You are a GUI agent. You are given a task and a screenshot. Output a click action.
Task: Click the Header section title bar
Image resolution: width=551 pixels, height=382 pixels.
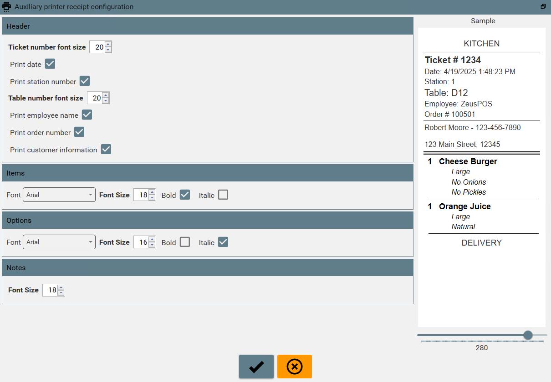pos(208,26)
